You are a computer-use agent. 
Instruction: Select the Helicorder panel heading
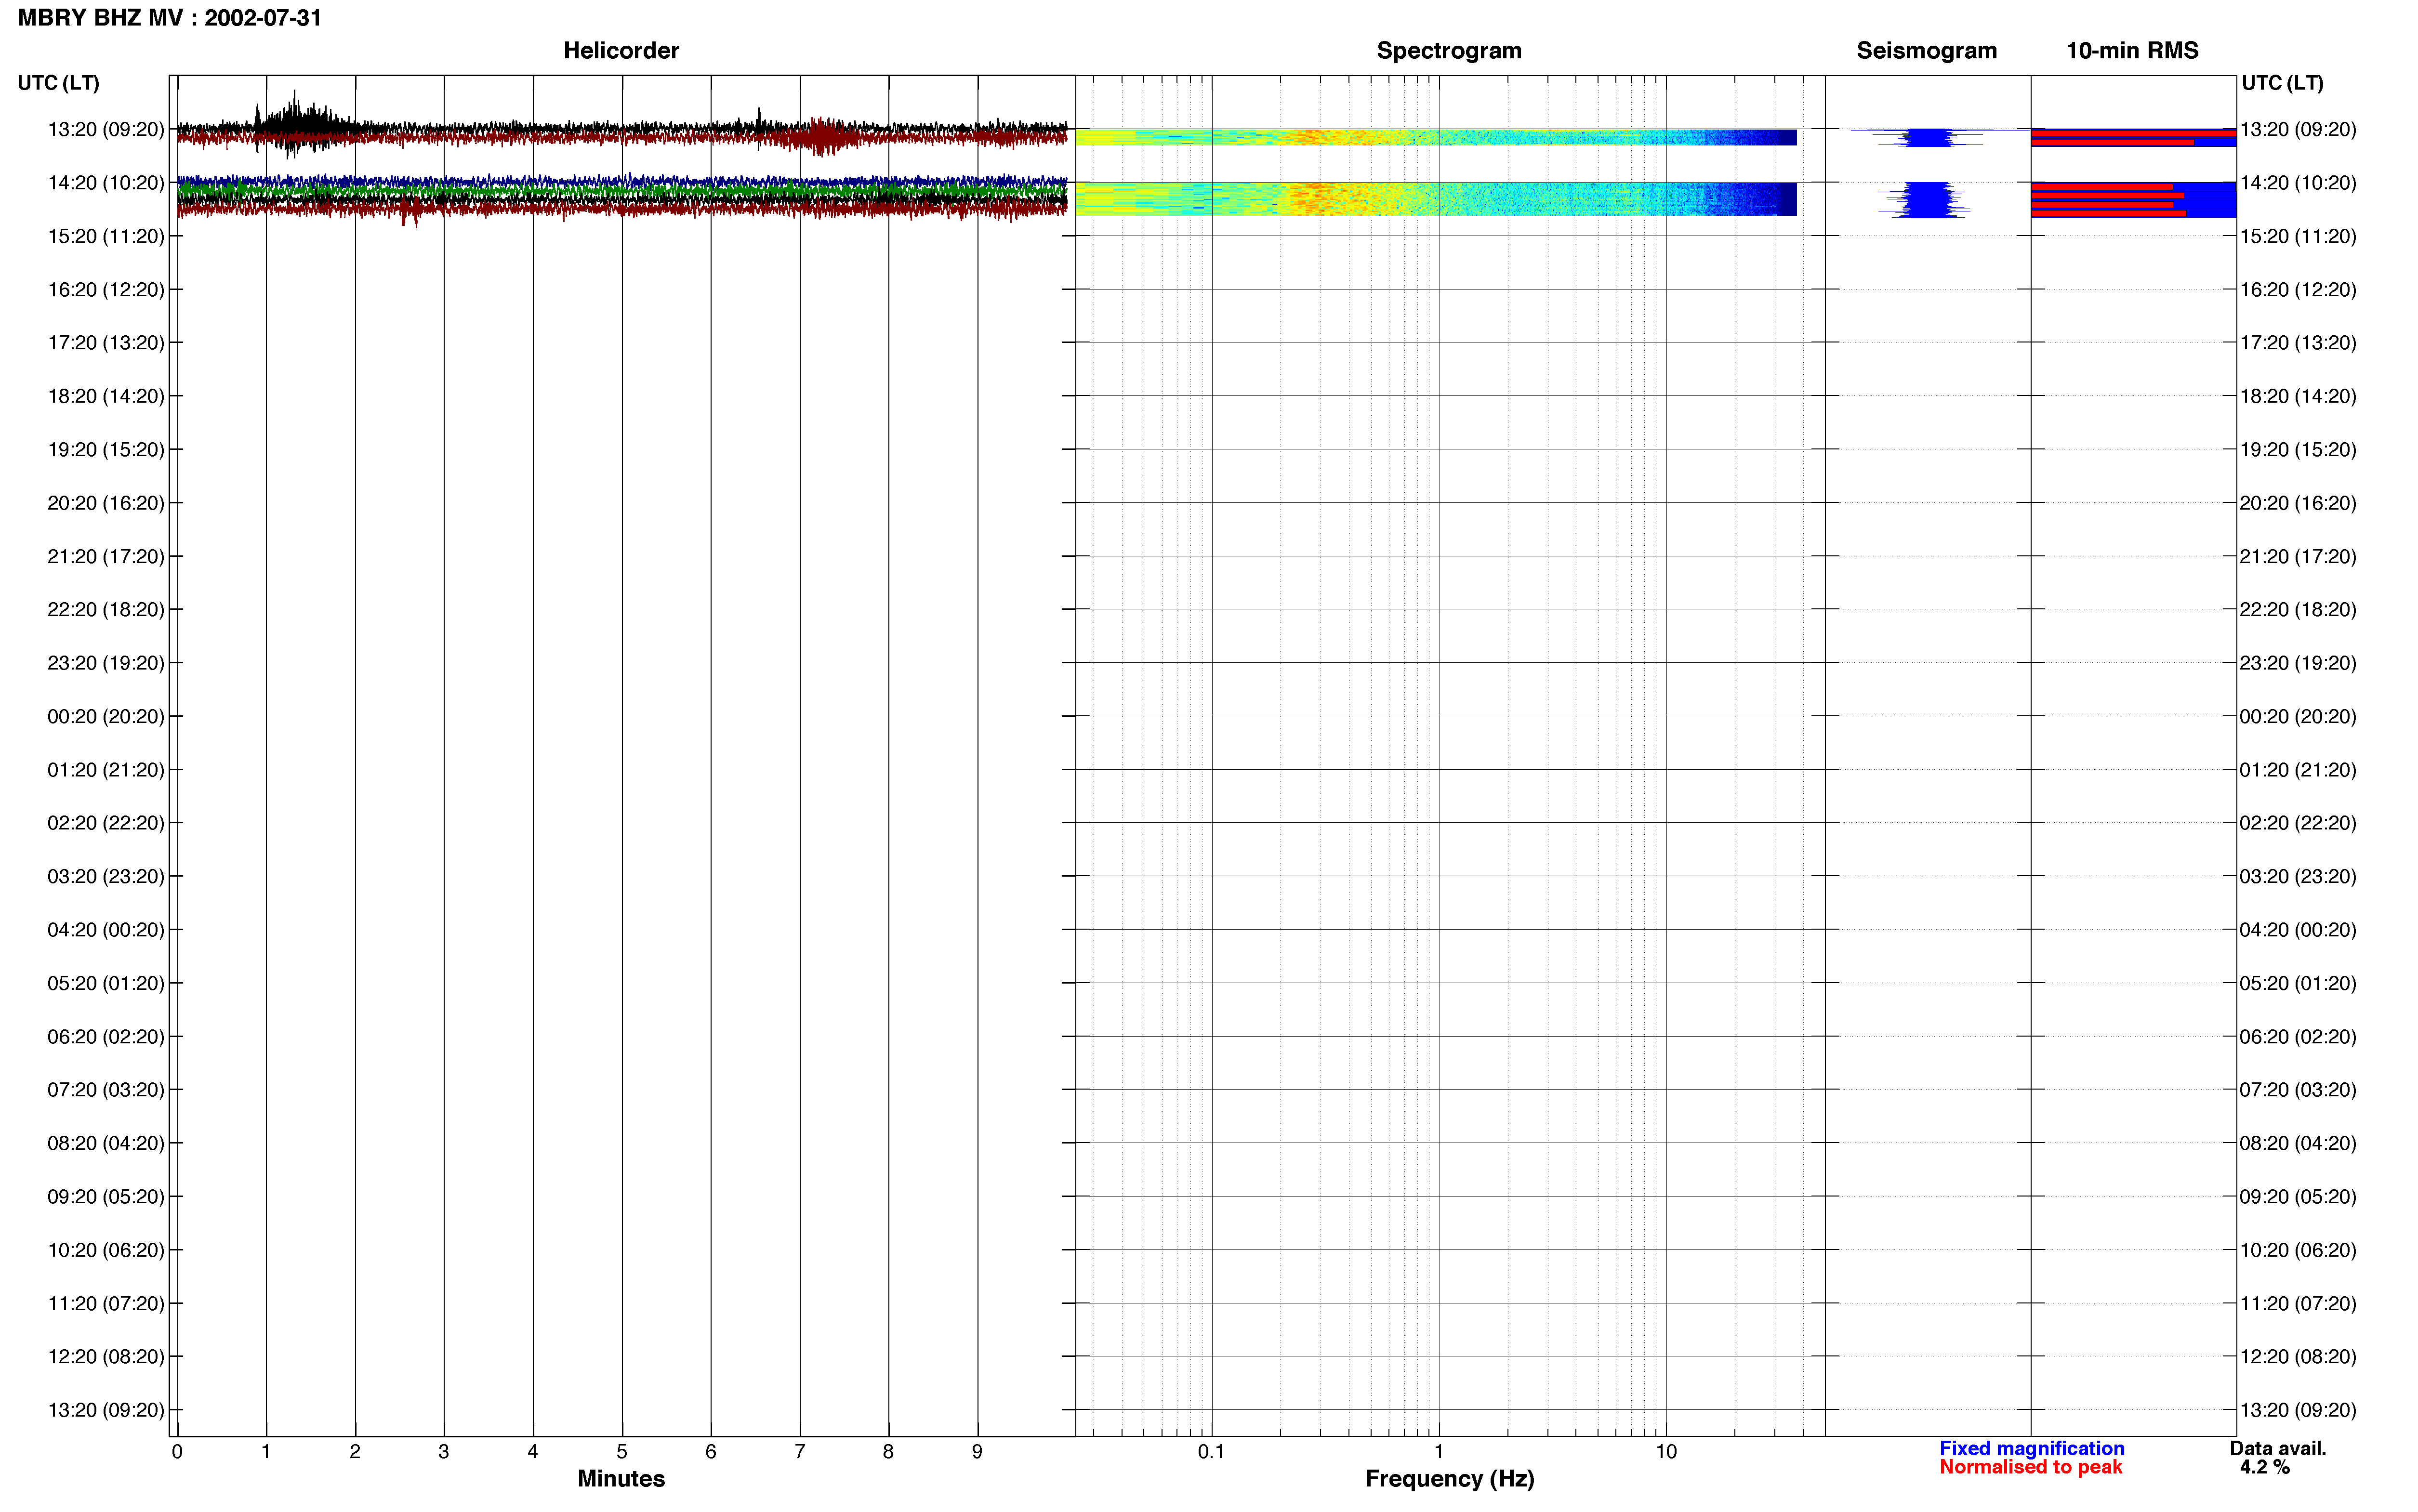point(621,51)
